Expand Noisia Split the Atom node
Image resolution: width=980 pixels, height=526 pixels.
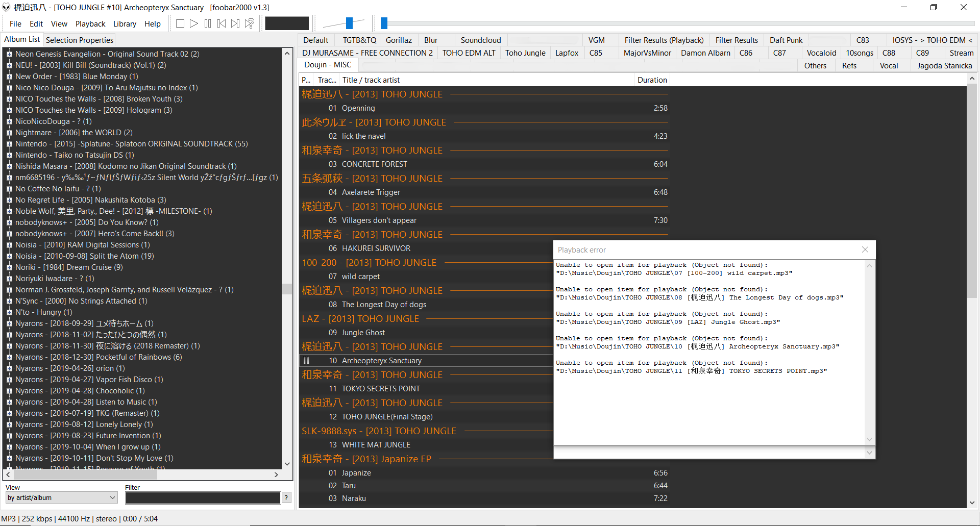pos(9,256)
